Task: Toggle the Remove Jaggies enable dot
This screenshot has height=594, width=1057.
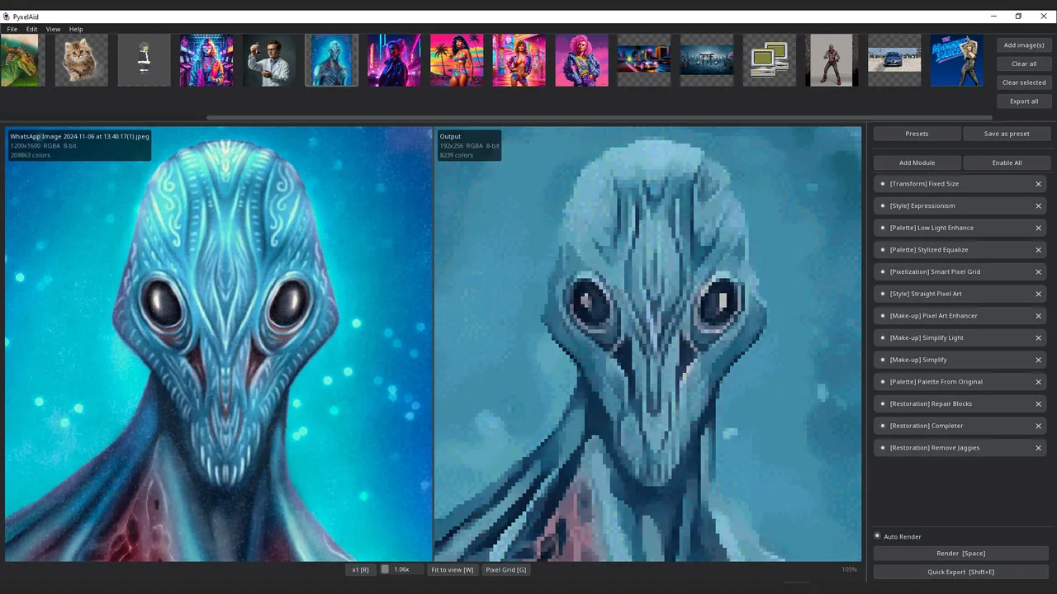Action: (x=883, y=448)
